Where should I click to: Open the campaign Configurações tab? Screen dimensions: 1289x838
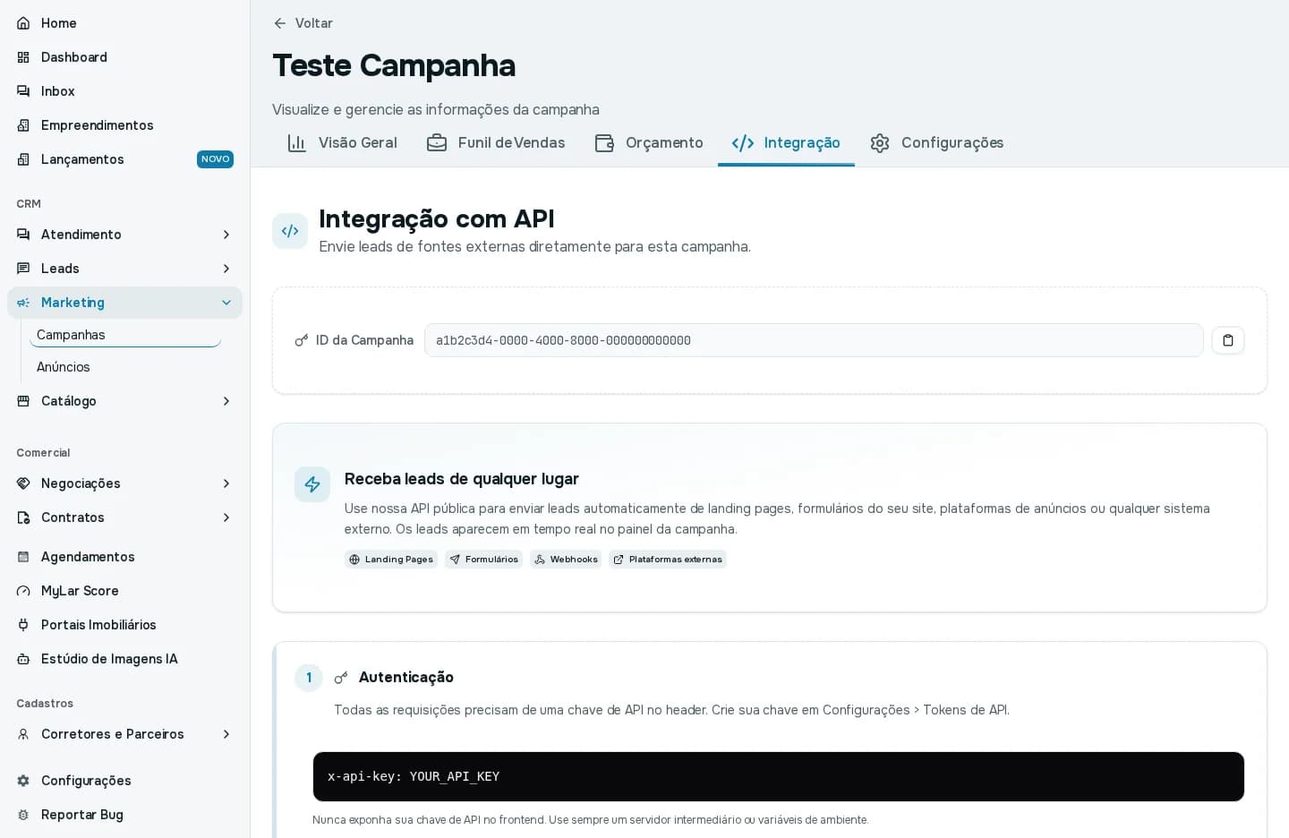[x=936, y=143]
